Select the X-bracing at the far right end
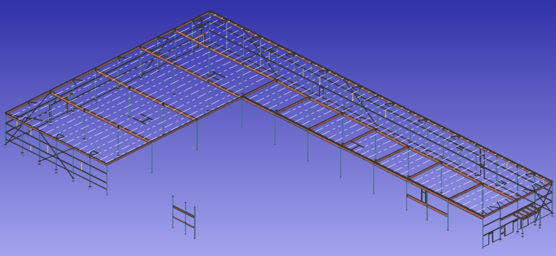Image resolution: width=556 pixels, height=256 pixels. tap(543, 200)
